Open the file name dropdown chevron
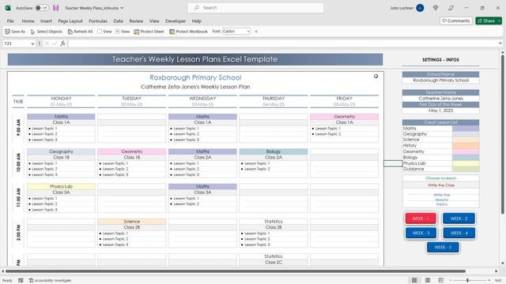The width and height of the screenshot is (506, 284). coord(122,8)
